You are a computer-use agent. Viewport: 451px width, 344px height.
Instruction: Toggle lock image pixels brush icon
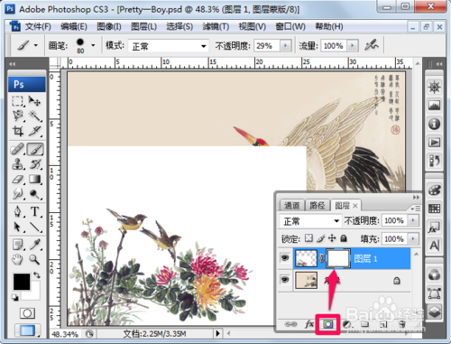click(x=321, y=238)
